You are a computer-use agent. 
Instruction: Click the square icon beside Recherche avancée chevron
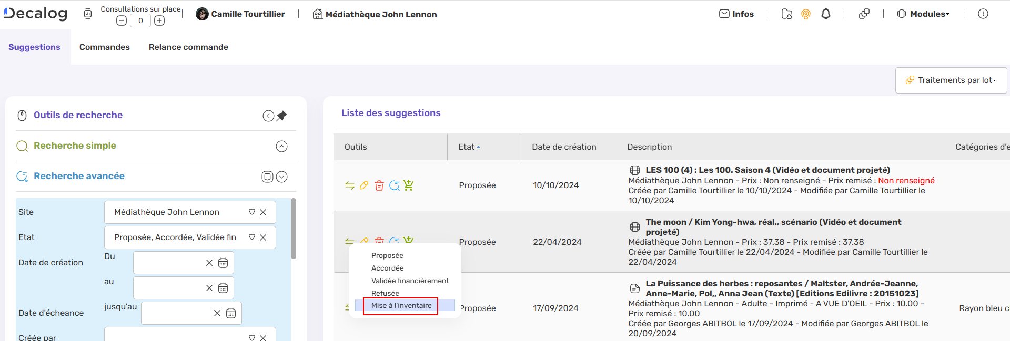coord(267,177)
